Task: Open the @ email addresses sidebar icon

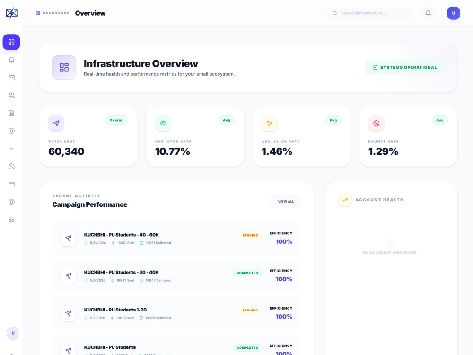Action: pyautogui.click(x=11, y=131)
